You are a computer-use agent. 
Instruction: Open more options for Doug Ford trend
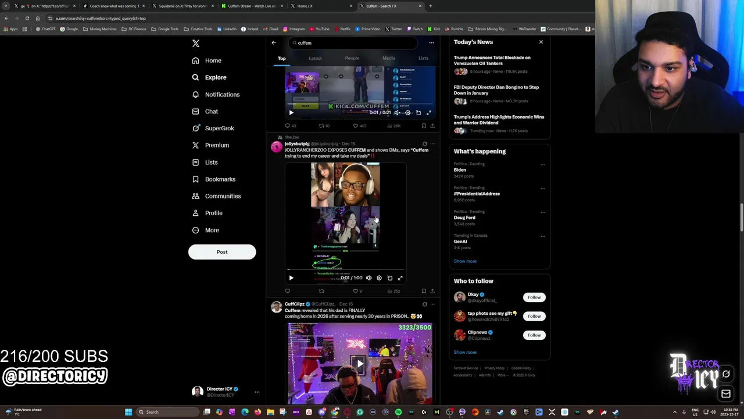(x=543, y=212)
